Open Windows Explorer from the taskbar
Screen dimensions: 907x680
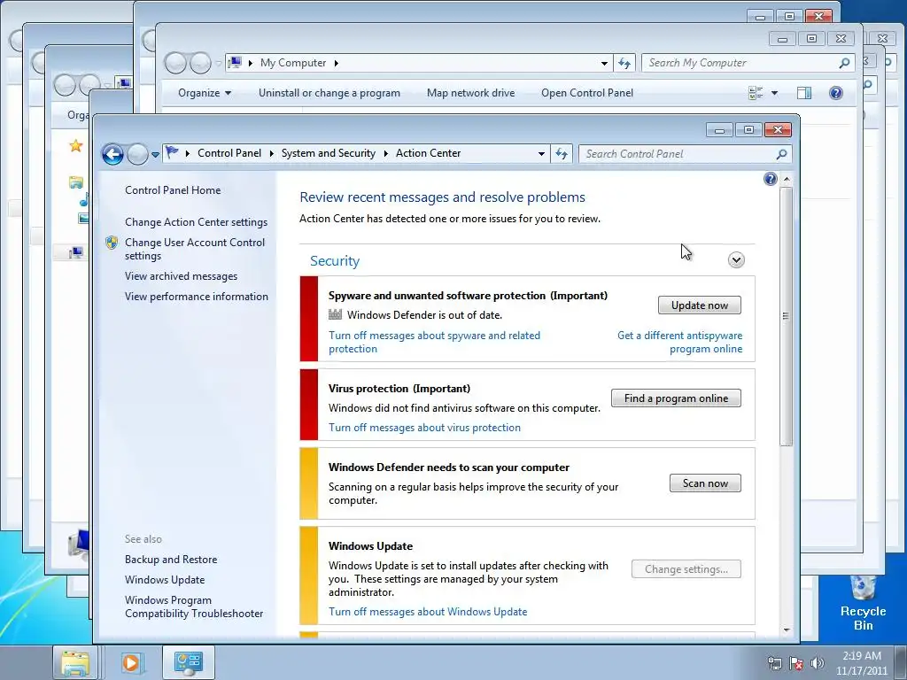pos(76,662)
